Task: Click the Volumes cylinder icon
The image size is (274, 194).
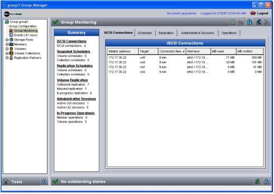Action: 11,48
